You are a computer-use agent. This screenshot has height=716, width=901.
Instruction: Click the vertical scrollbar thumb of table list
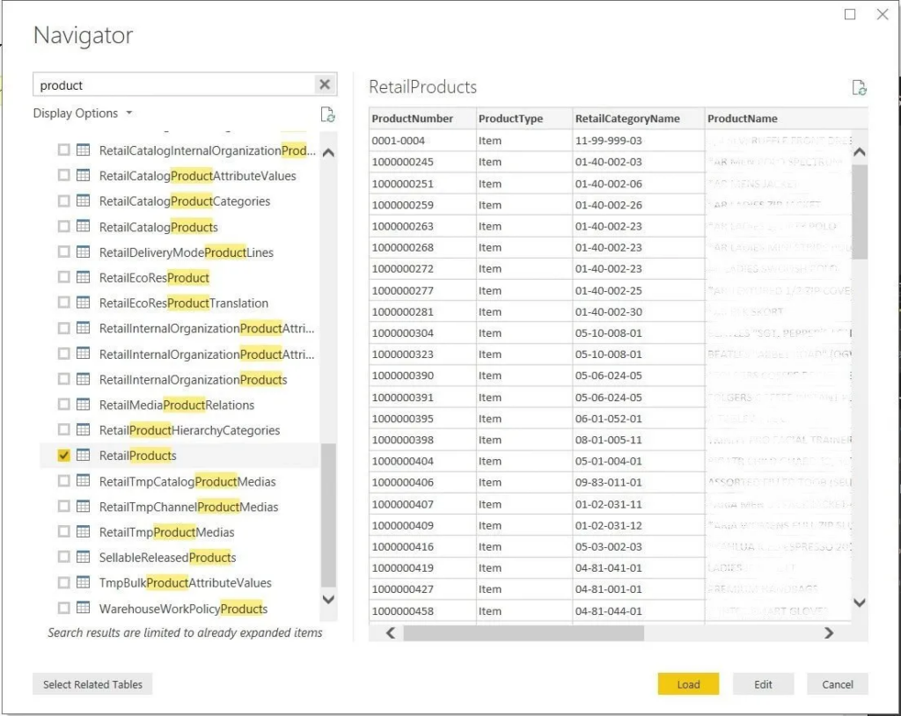point(329,515)
